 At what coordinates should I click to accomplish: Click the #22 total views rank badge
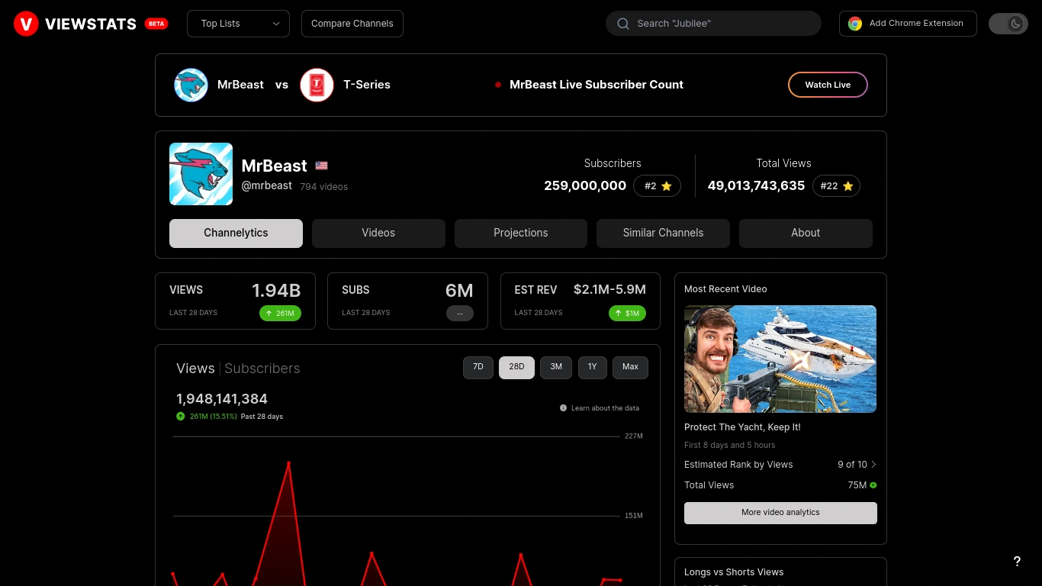pyautogui.click(x=836, y=186)
